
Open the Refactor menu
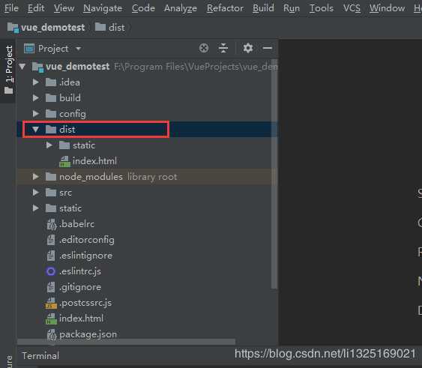[x=225, y=8]
